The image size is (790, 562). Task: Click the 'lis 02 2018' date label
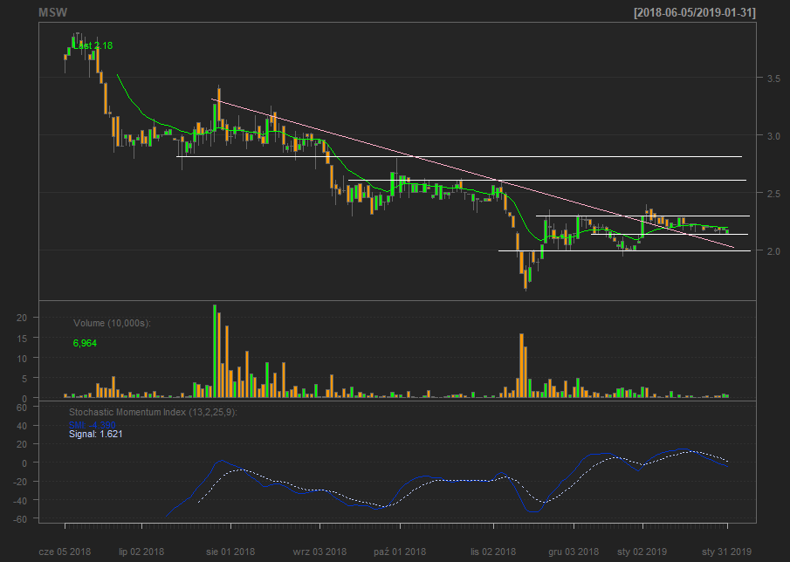coord(493,552)
